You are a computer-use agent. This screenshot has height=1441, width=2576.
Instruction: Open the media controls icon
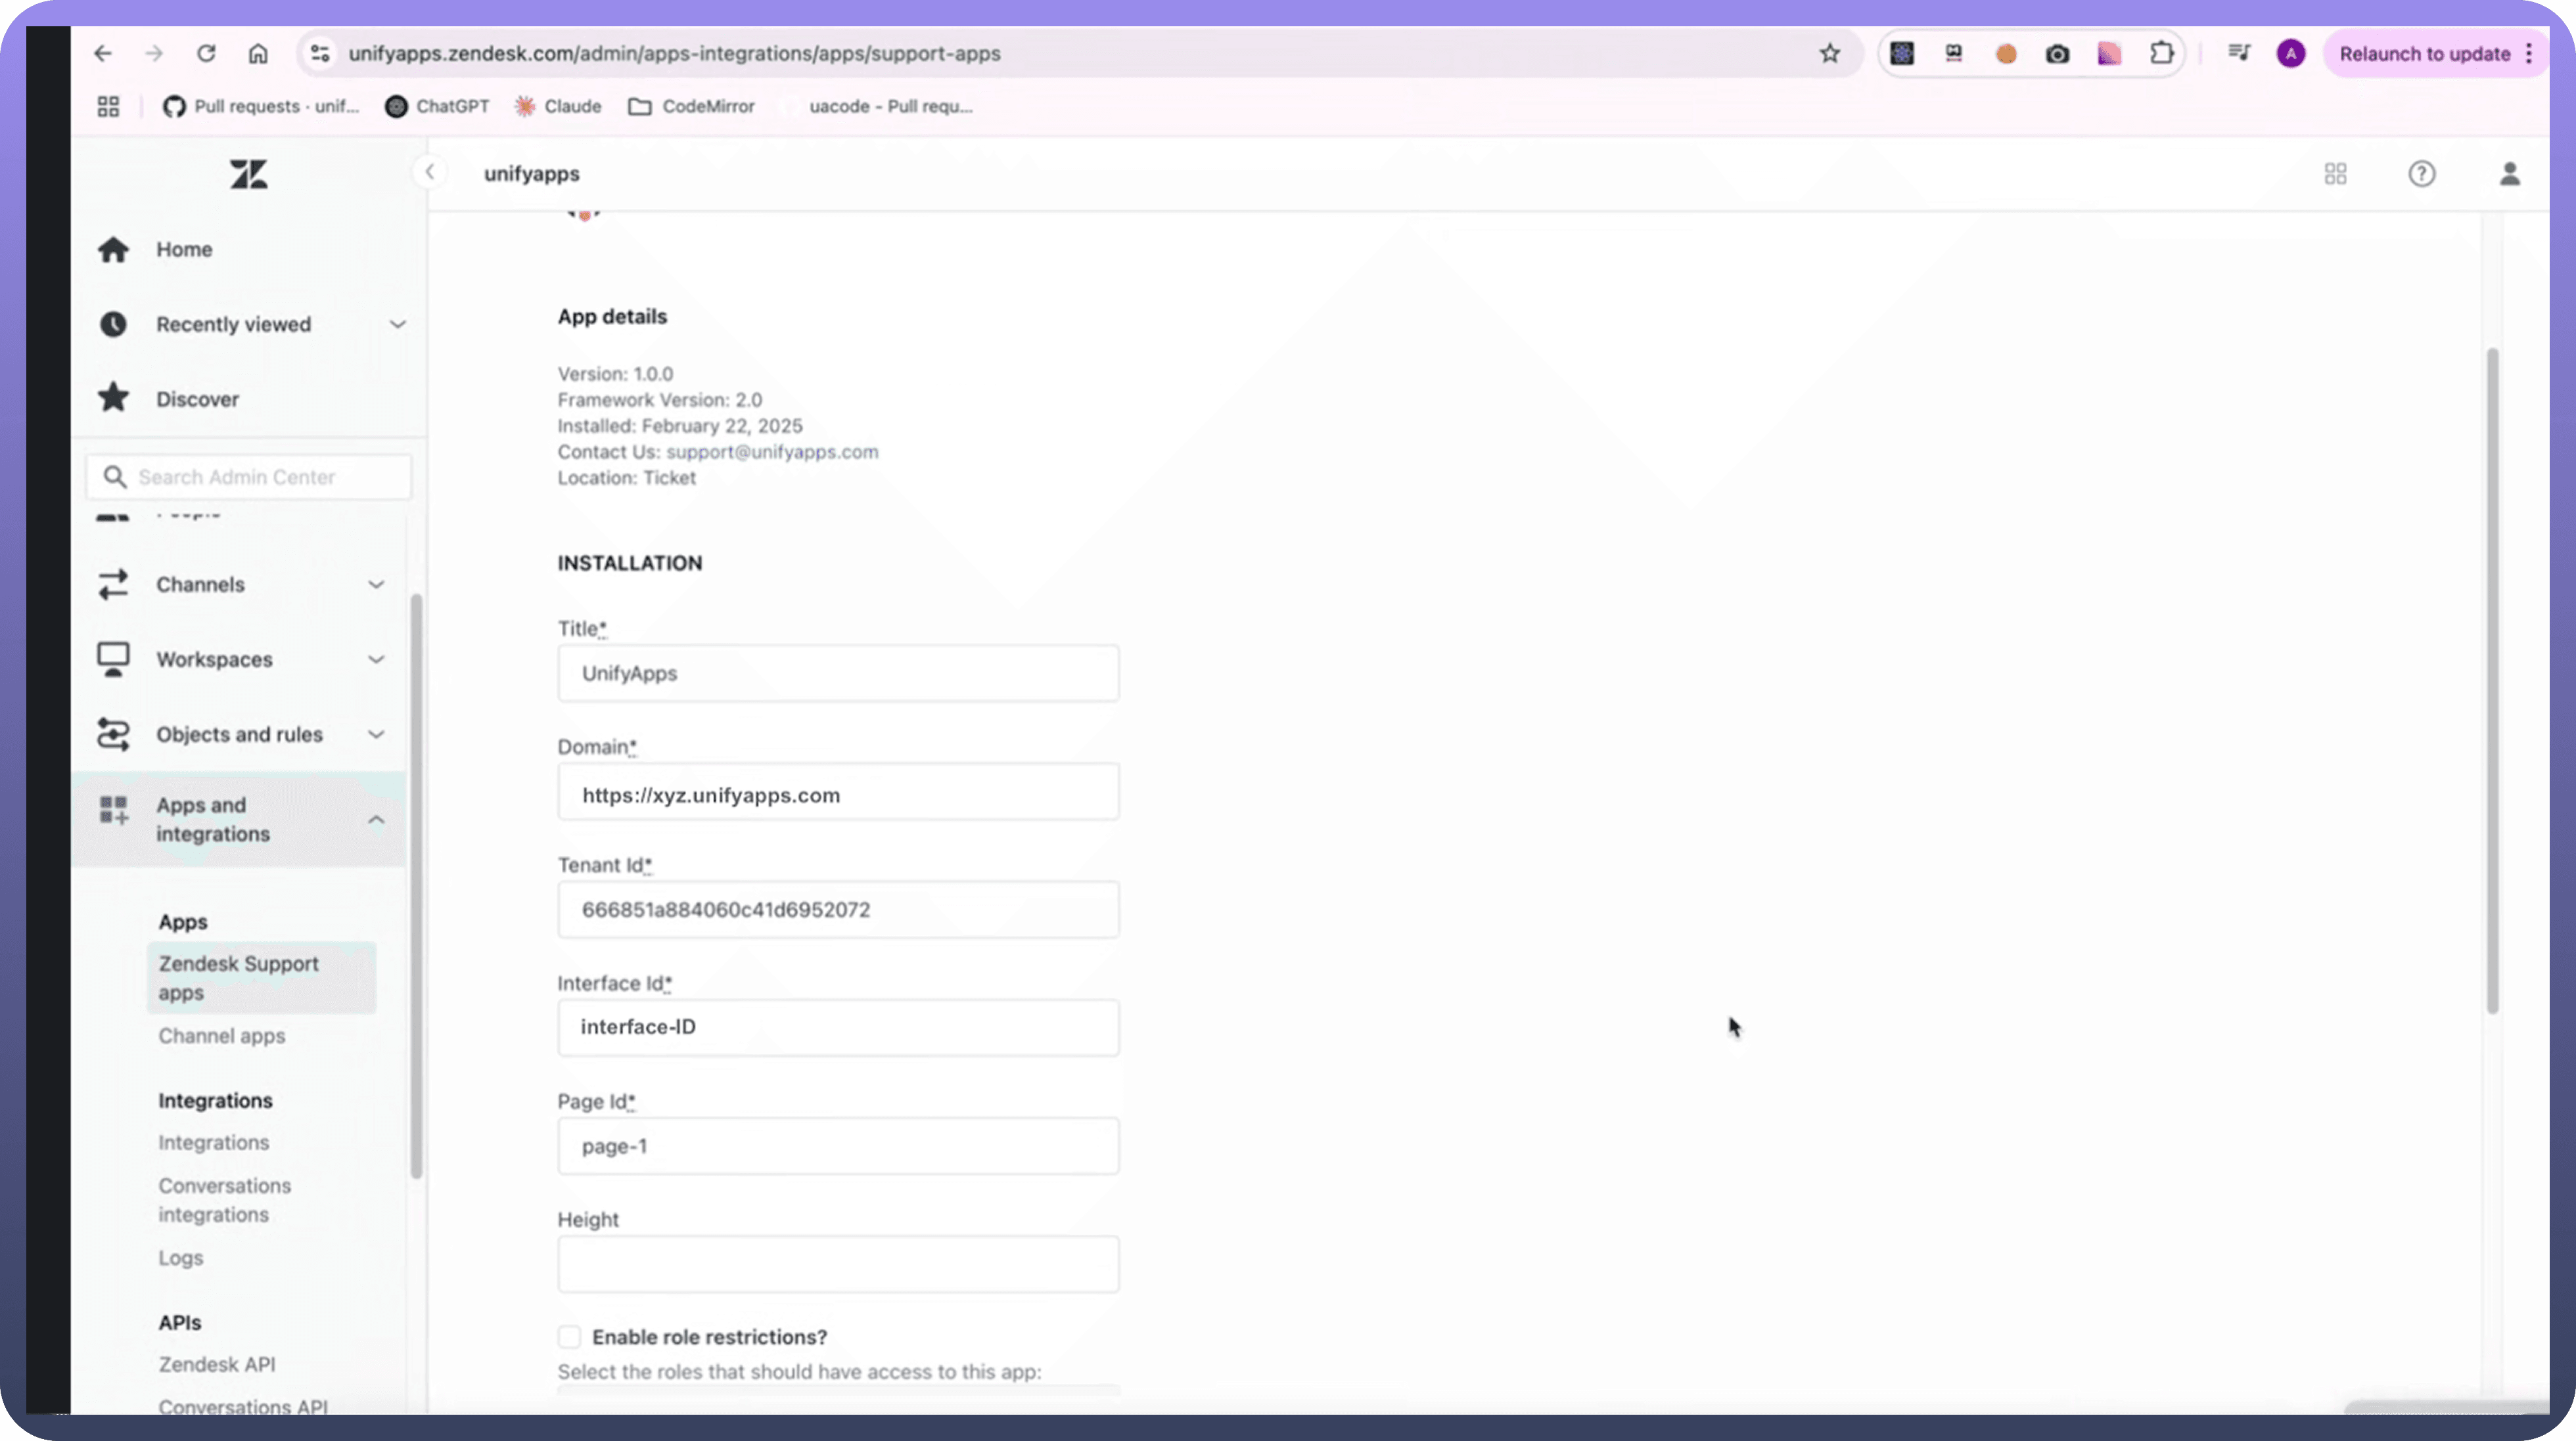click(2239, 53)
